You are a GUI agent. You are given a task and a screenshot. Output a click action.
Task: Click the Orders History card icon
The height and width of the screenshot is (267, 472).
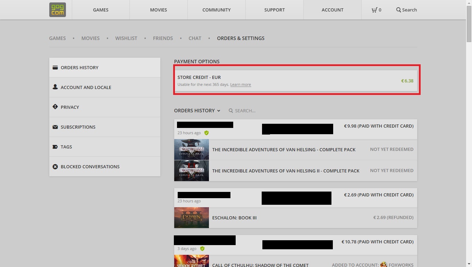(x=55, y=67)
